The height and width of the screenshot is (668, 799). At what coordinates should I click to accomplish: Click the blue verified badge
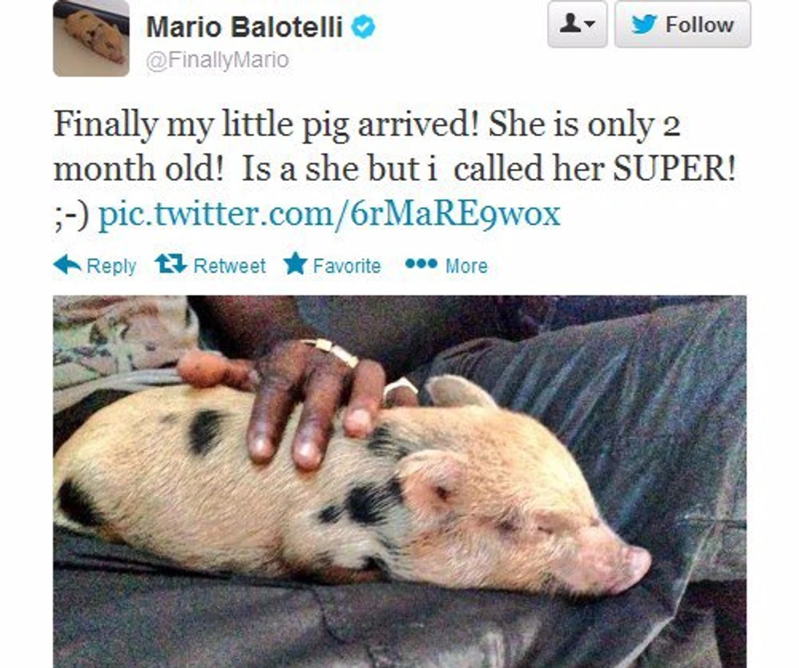[x=363, y=27]
